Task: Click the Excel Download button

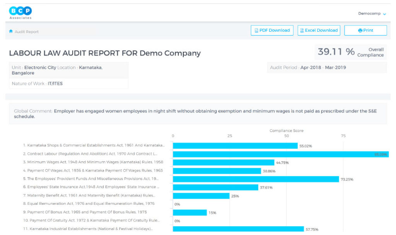Action: [x=319, y=30]
